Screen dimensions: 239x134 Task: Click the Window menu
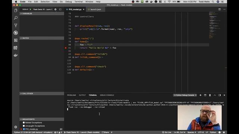click(89, 1)
